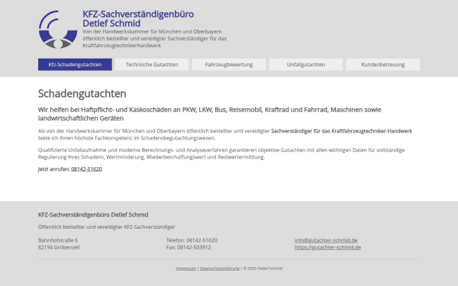Open the Impressum footer link
Image resolution: width=458 pixels, height=286 pixels.
[x=185, y=268]
